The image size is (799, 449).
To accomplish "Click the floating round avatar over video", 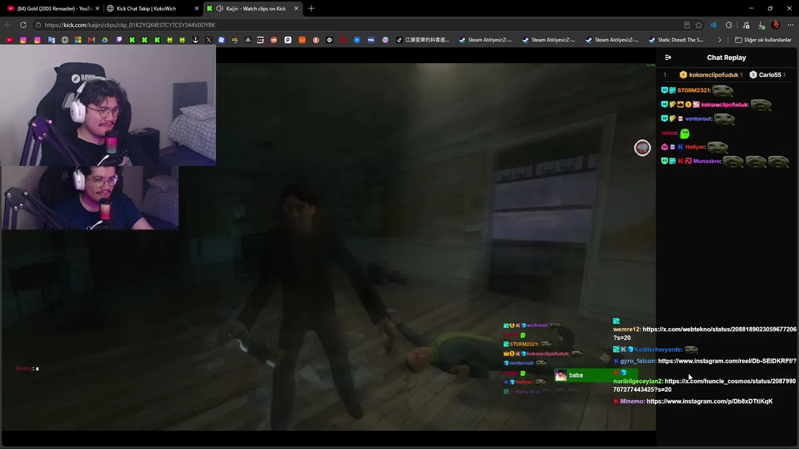I will tap(642, 148).
